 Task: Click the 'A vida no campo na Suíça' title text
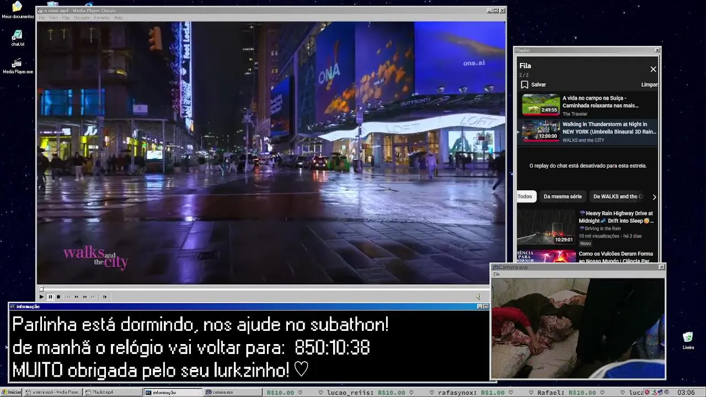click(x=601, y=101)
